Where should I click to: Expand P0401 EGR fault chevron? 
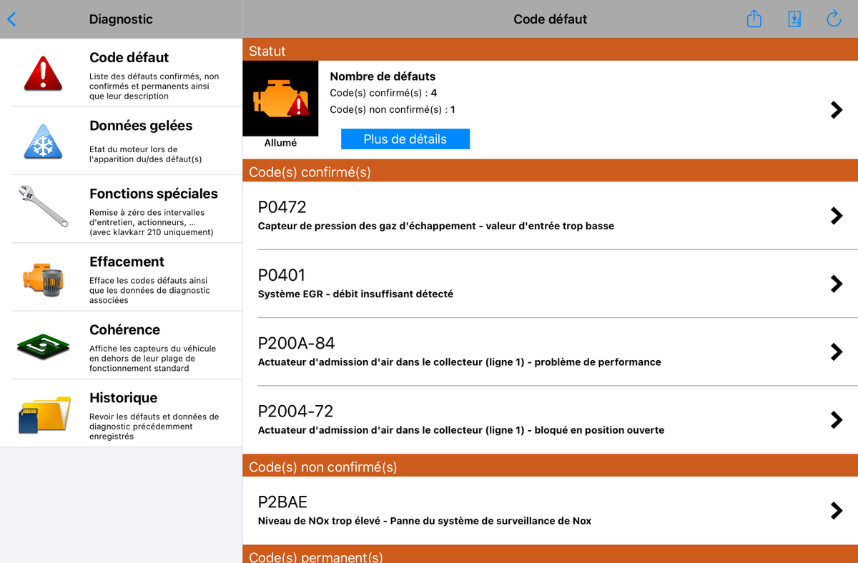837,284
